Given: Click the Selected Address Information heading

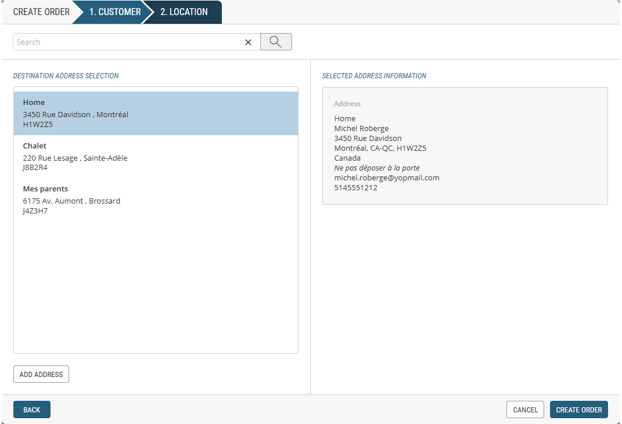Looking at the screenshot, I should pyautogui.click(x=374, y=76).
